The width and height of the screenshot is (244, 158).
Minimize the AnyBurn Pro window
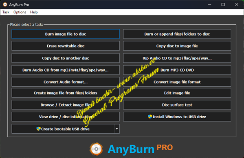click(210, 4)
